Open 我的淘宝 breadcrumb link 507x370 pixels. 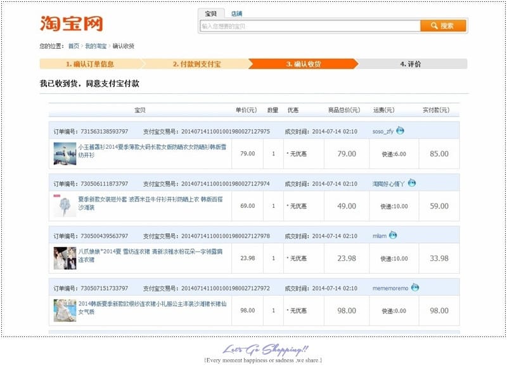tap(96, 46)
